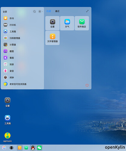This screenshot has height=151, width=126.
Task: Open qqmusic desktop shortcut
Action: (8, 137)
